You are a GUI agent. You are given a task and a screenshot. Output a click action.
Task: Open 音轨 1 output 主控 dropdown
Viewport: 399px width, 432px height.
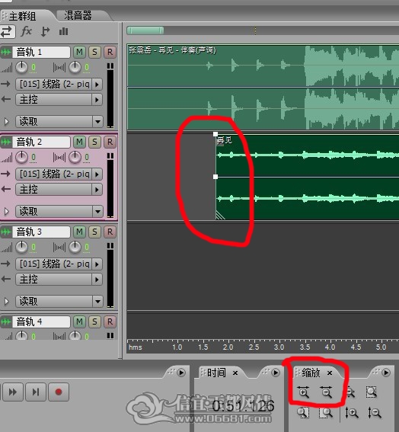pos(59,100)
